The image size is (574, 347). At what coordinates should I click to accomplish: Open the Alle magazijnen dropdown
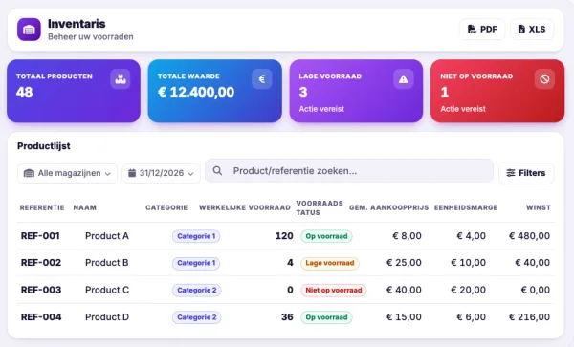[x=67, y=173]
